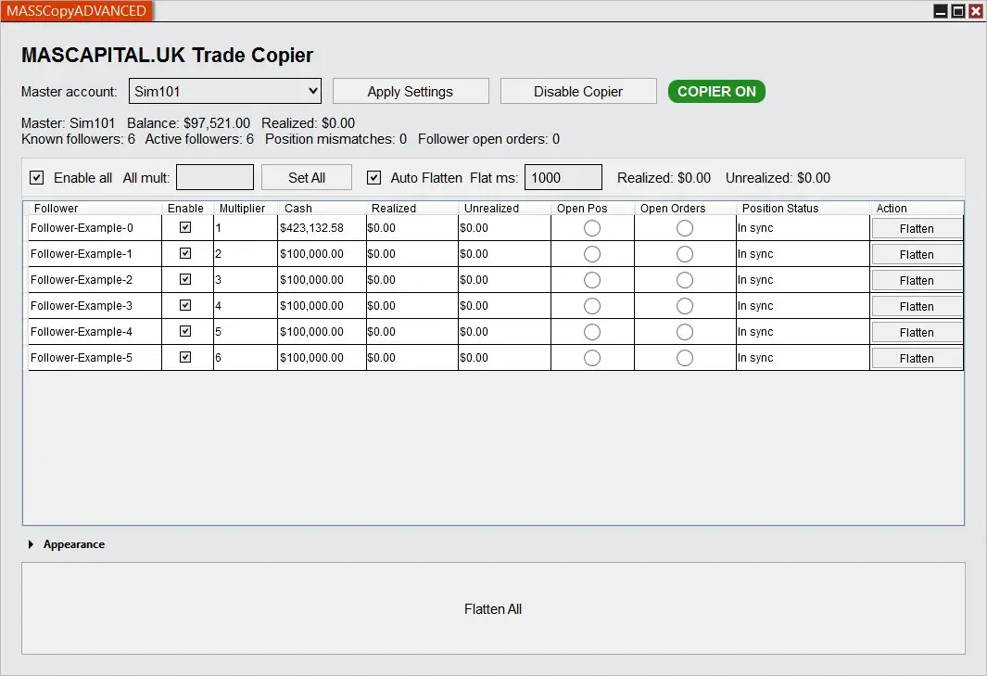The height and width of the screenshot is (676, 987).
Task: Click Open Pos indicator for Follower-Example-1
Action: coord(591,254)
